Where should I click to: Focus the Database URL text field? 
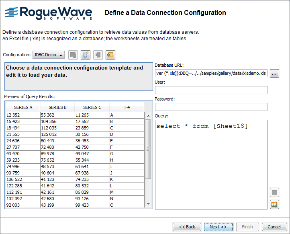point(211,73)
